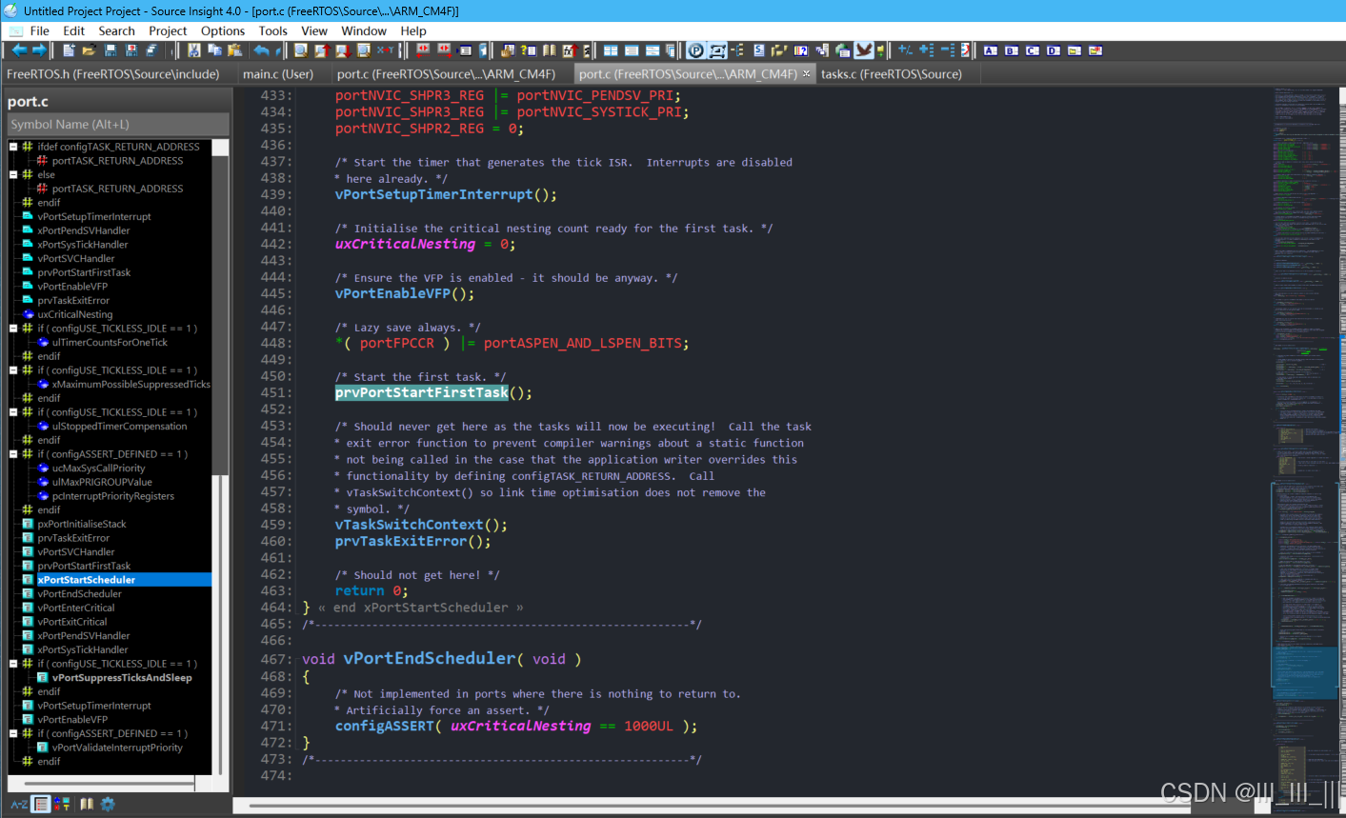Viewport: 1346px width, 818px height.
Task: Collapse the else node in symbol tree
Action: point(13,174)
